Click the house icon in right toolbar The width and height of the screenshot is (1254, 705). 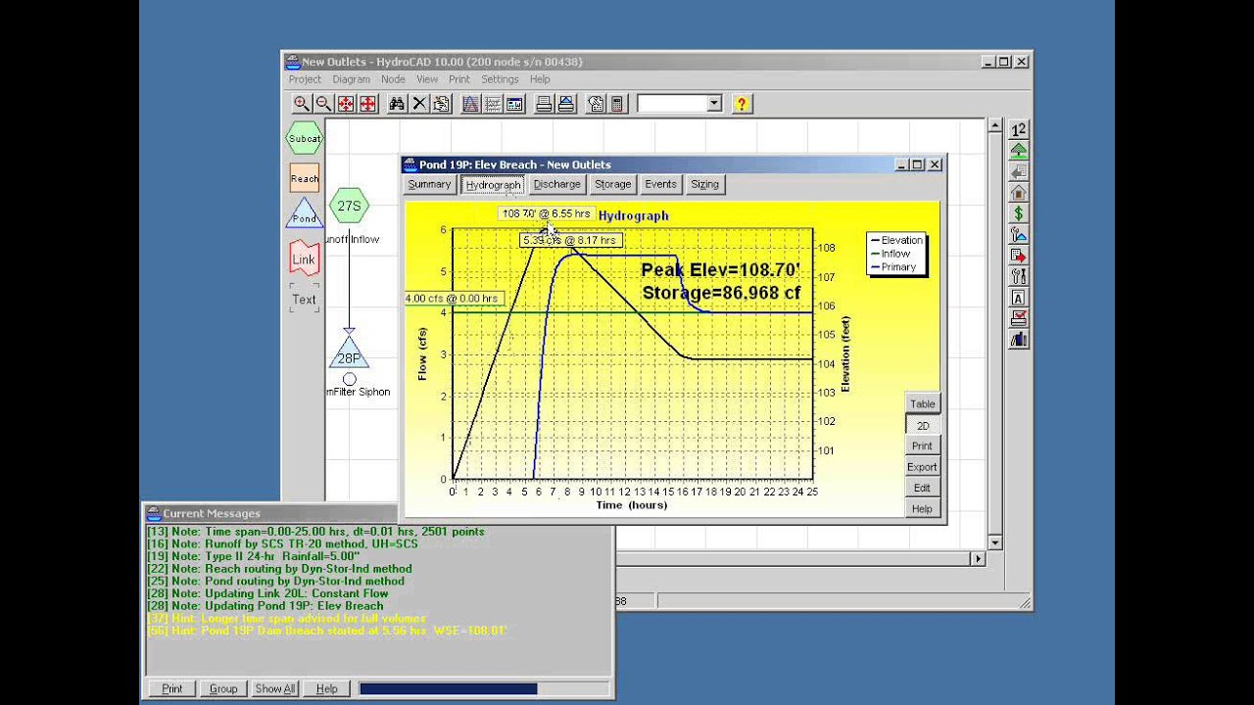[x=1019, y=193]
